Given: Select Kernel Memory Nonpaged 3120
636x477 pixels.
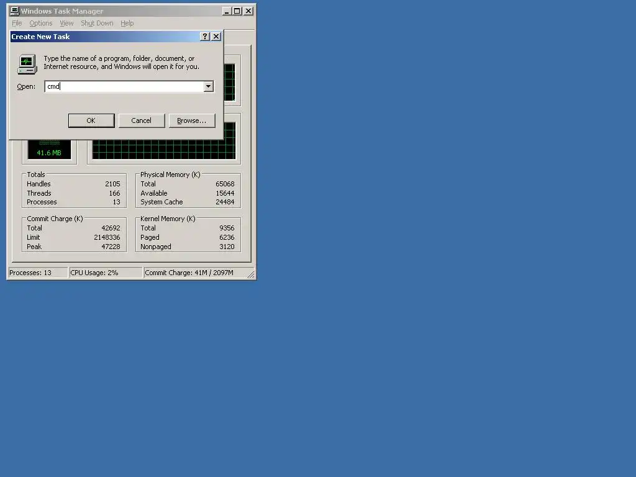Looking at the screenshot, I should (227, 247).
